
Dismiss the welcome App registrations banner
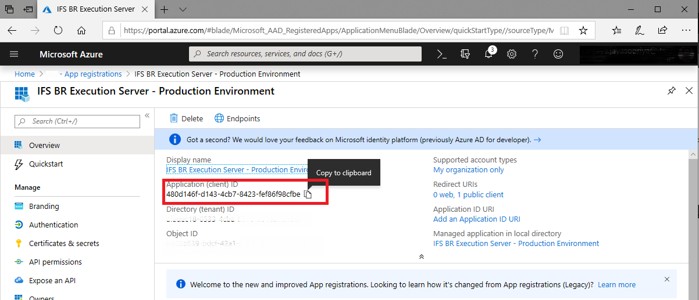point(666,279)
